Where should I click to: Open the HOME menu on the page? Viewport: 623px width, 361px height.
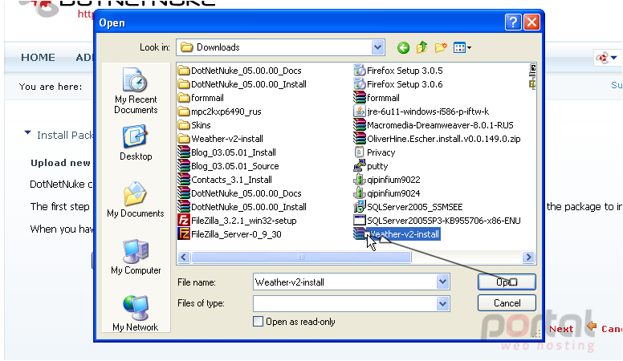pos(39,58)
